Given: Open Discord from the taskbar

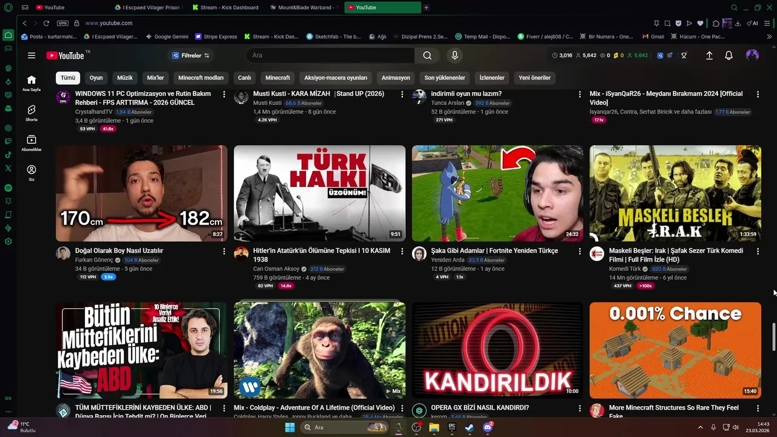Looking at the screenshot, I should point(487,427).
